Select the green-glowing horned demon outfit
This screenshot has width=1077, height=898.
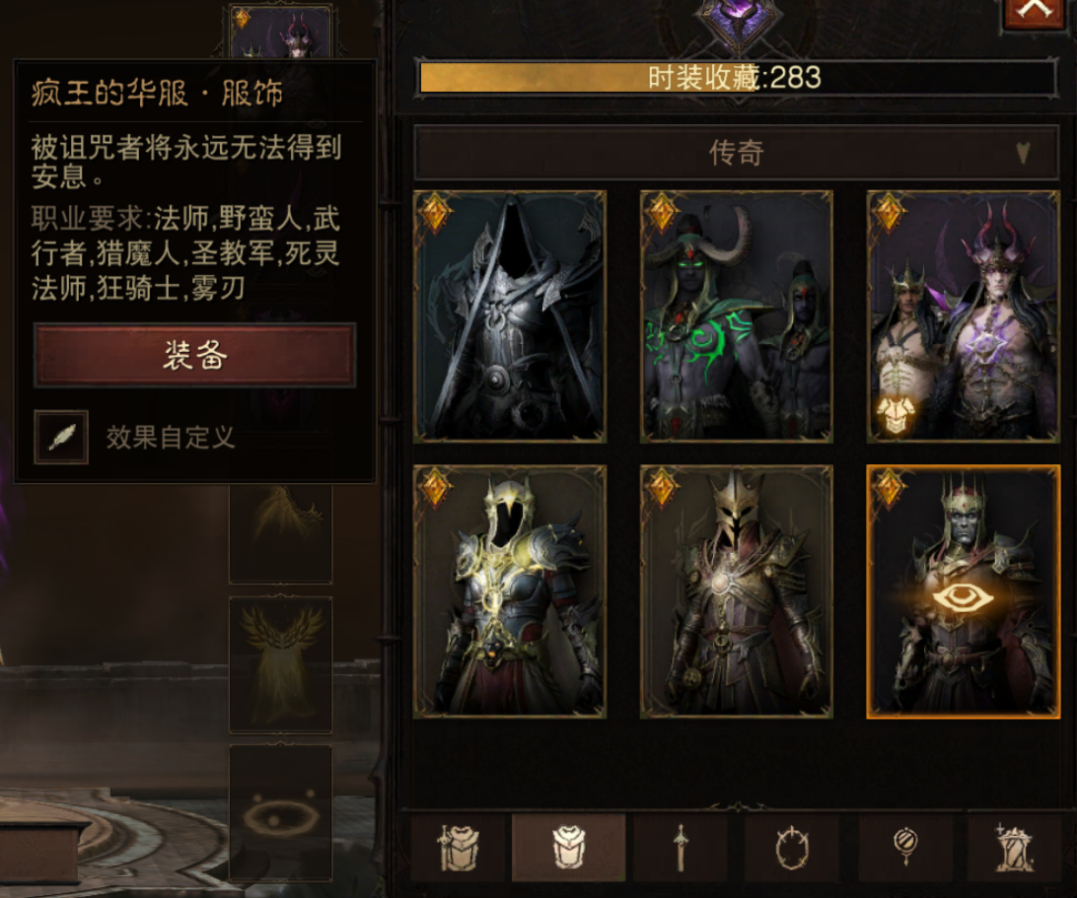(737, 316)
